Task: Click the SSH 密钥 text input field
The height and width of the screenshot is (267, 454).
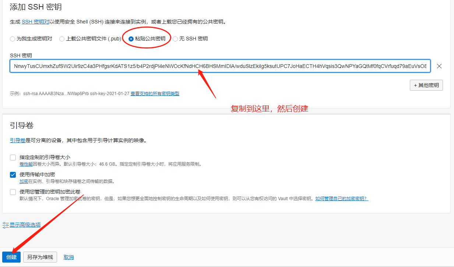Action: click(x=220, y=66)
